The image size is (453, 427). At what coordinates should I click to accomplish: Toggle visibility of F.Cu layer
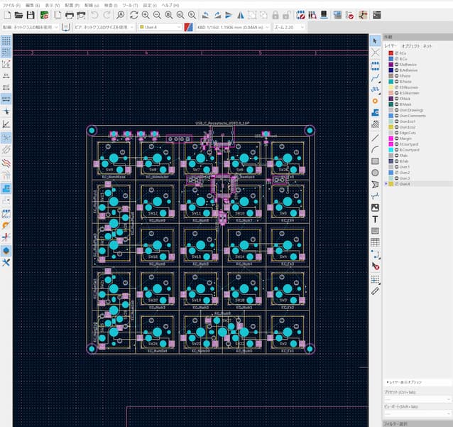click(x=396, y=53)
